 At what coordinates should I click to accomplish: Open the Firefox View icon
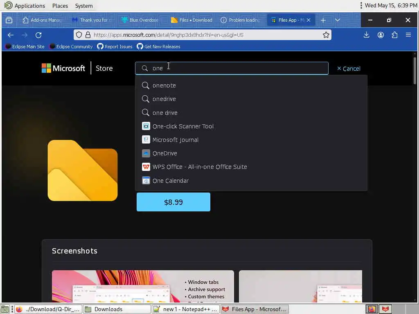tap(9, 20)
